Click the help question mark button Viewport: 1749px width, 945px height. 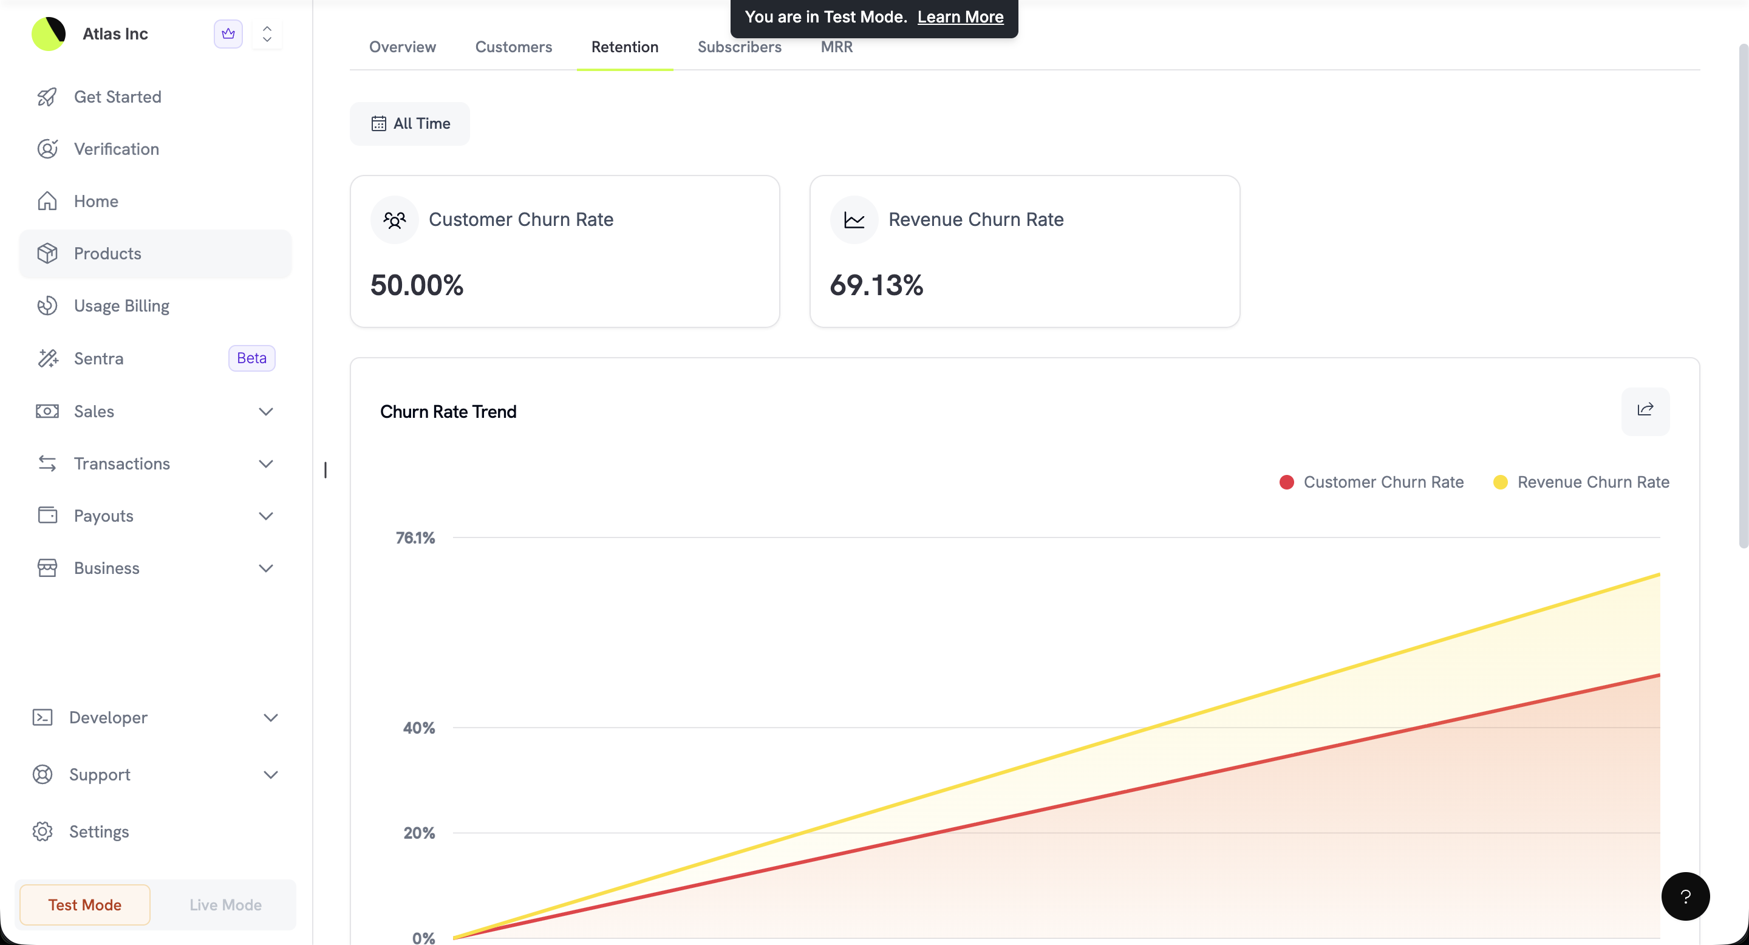(1686, 897)
